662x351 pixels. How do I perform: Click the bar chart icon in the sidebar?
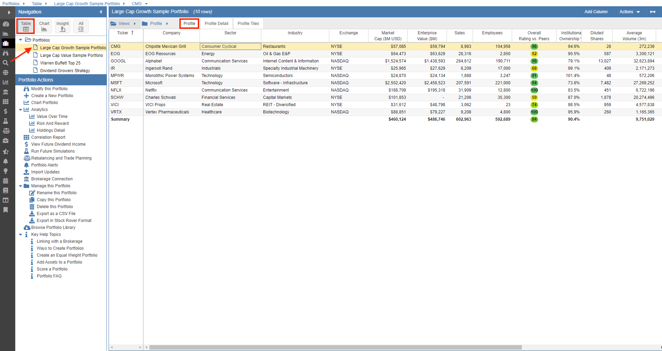coord(6,82)
